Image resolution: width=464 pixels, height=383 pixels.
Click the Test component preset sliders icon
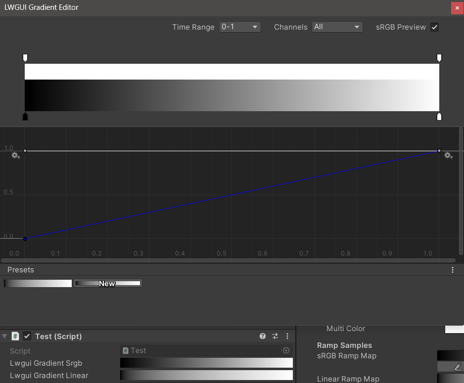(x=275, y=336)
